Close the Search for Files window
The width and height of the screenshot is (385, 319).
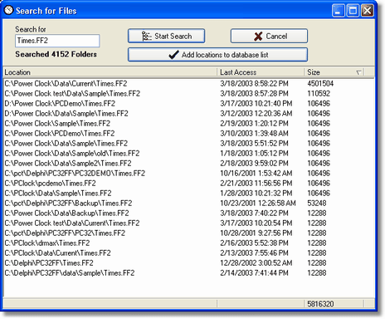[367, 11]
